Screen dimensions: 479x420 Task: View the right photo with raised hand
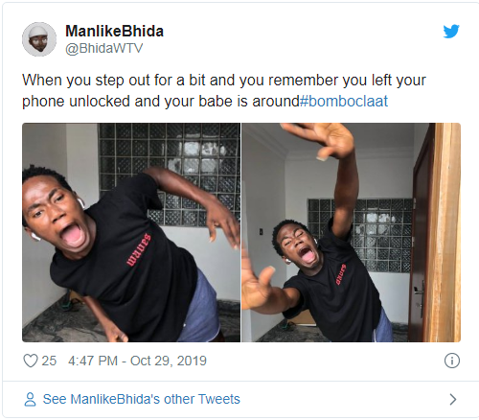(351, 232)
